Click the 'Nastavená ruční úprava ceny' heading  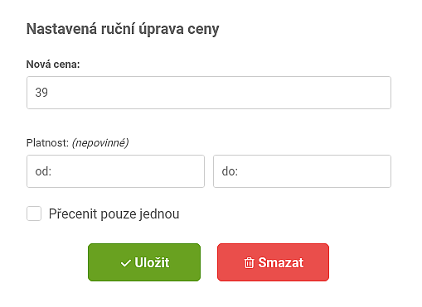pos(123,29)
